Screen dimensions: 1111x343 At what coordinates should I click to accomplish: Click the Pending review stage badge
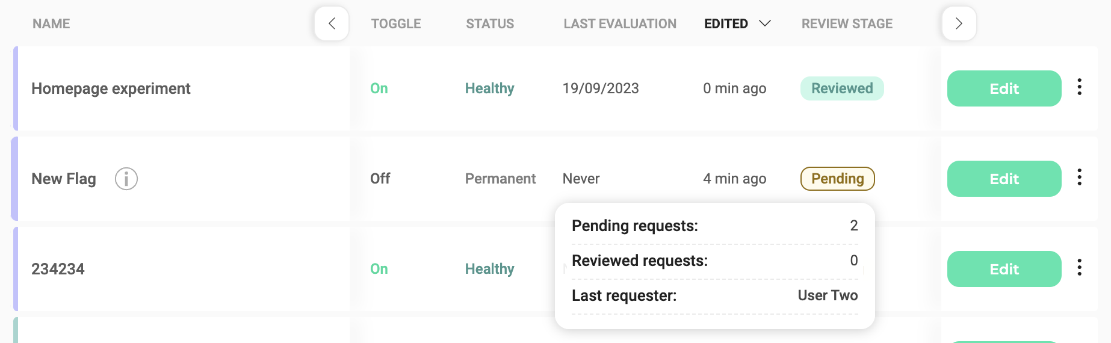click(837, 179)
